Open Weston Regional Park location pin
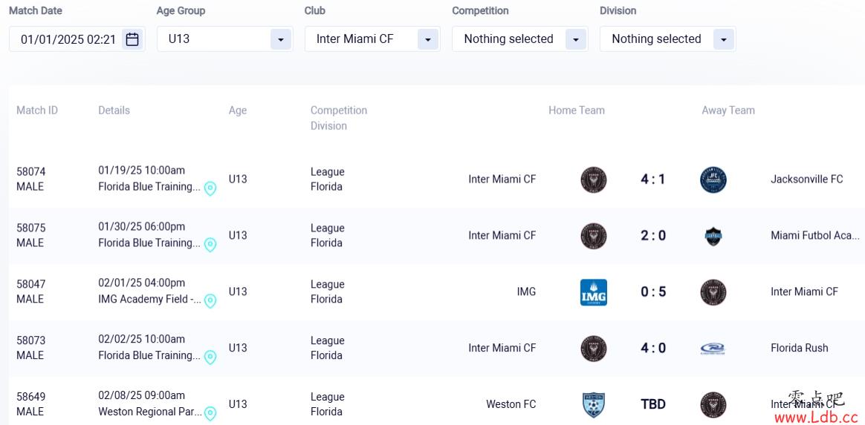This screenshot has height=425, width=865. click(210, 413)
